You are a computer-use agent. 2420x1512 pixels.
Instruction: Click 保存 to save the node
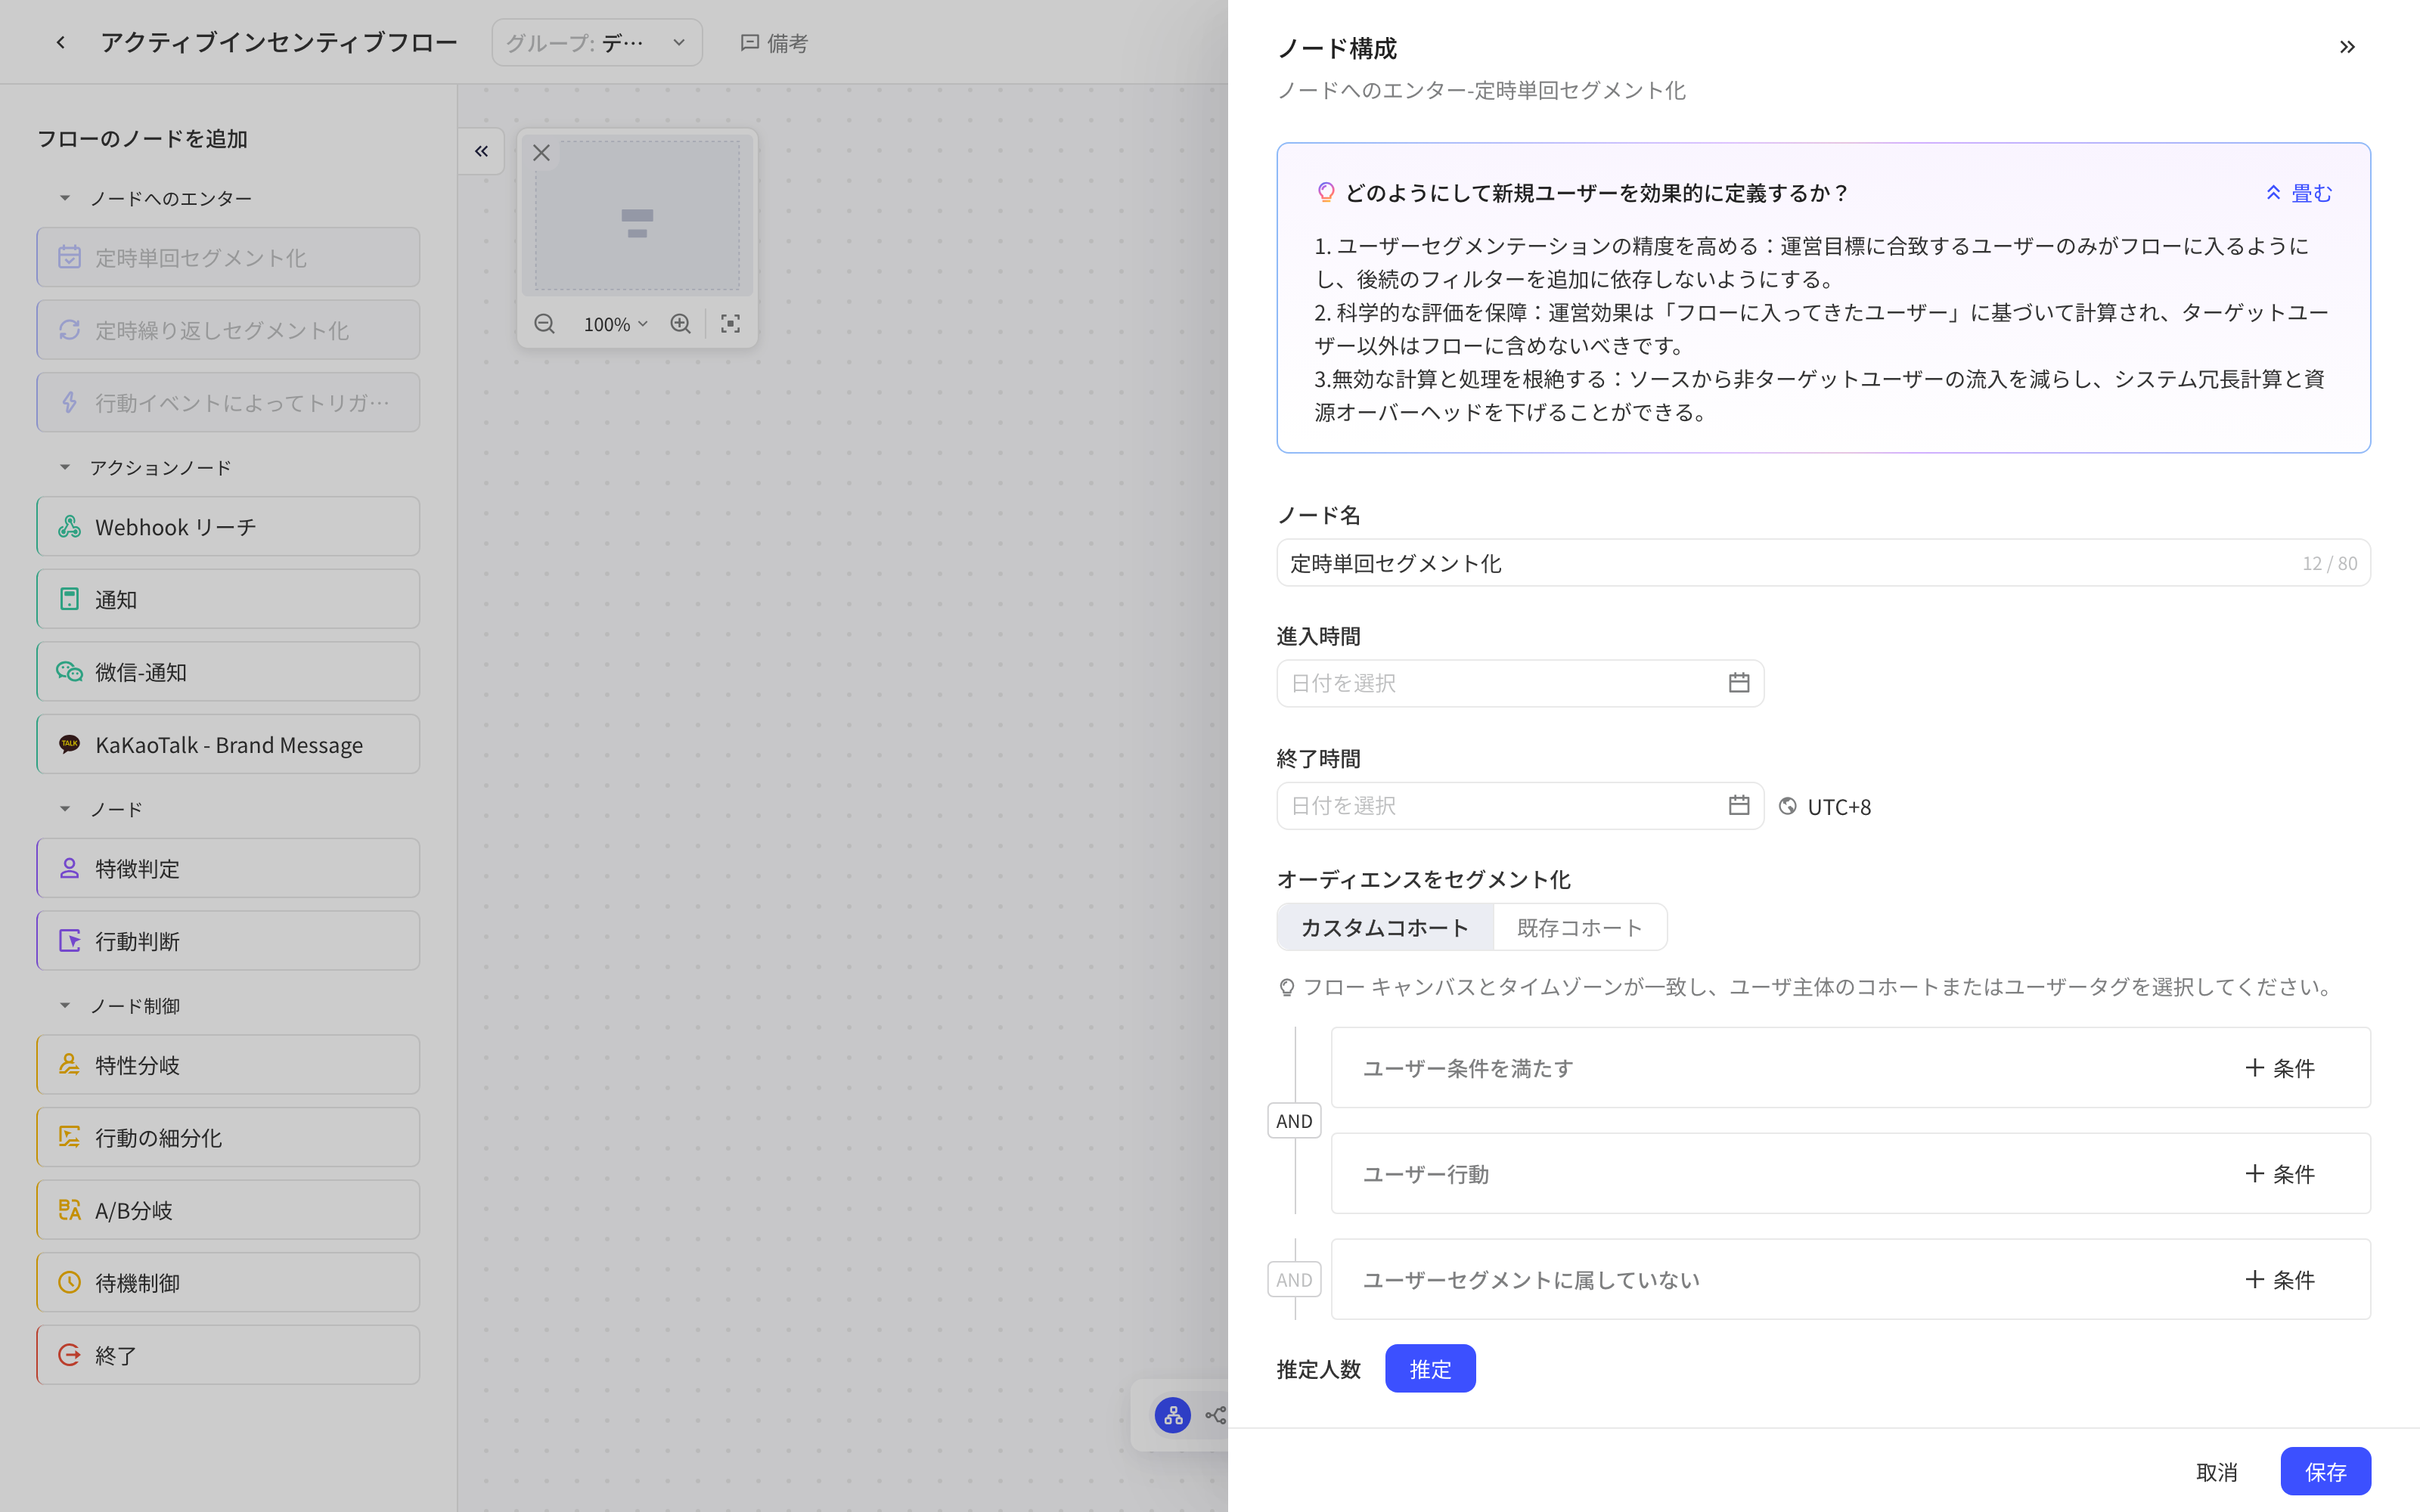tap(2325, 1472)
